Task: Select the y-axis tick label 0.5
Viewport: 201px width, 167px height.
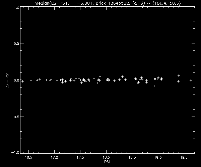Action: [16, 43]
